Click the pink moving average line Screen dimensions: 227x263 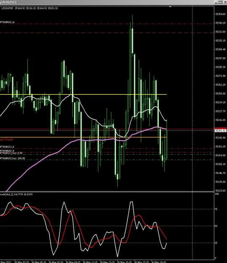tap(50, 155)
